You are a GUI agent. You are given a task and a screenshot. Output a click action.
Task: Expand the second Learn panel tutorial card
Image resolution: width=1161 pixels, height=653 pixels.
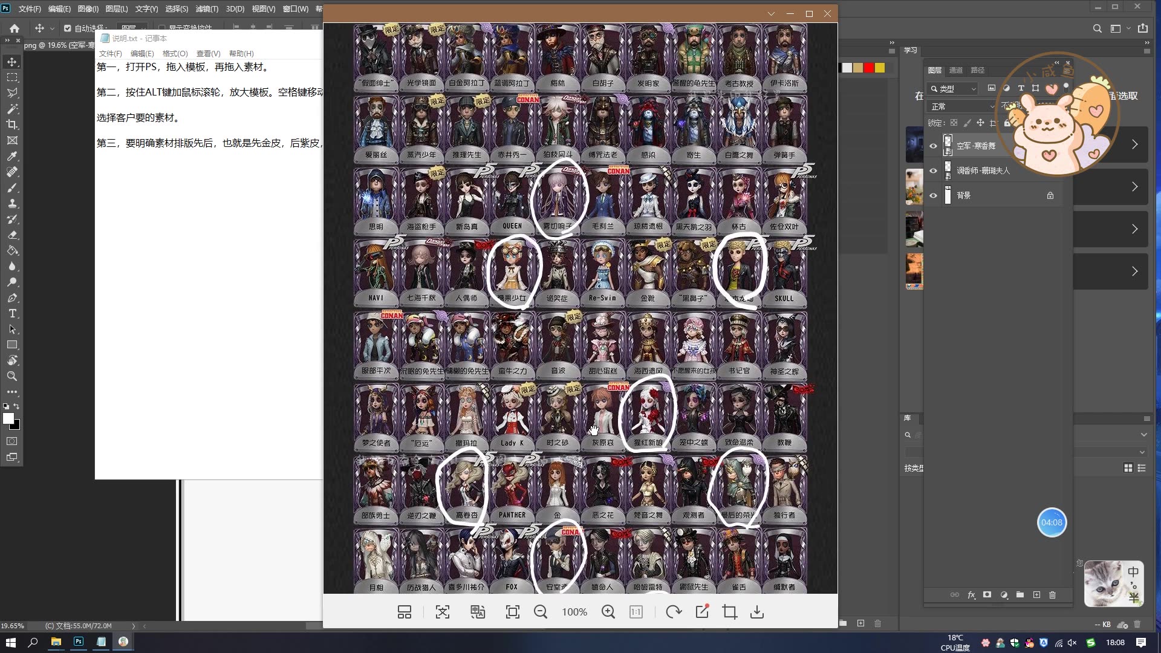pyautogui.click(x=1134, y=187)
